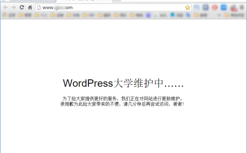This screenshot has height=153, width=247.
Task: Focus the address bar showing www URL
Action: pyautogui.click(x=113, y=7)
